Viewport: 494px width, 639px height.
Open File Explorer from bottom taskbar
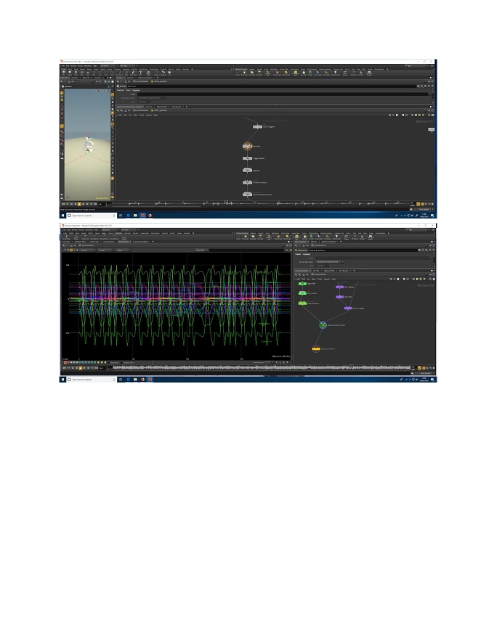(x=135, y=379)
